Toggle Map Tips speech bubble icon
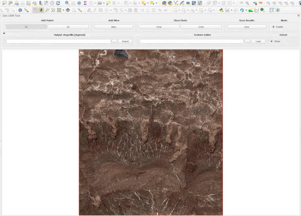301x216 pixels. (109, 3)
